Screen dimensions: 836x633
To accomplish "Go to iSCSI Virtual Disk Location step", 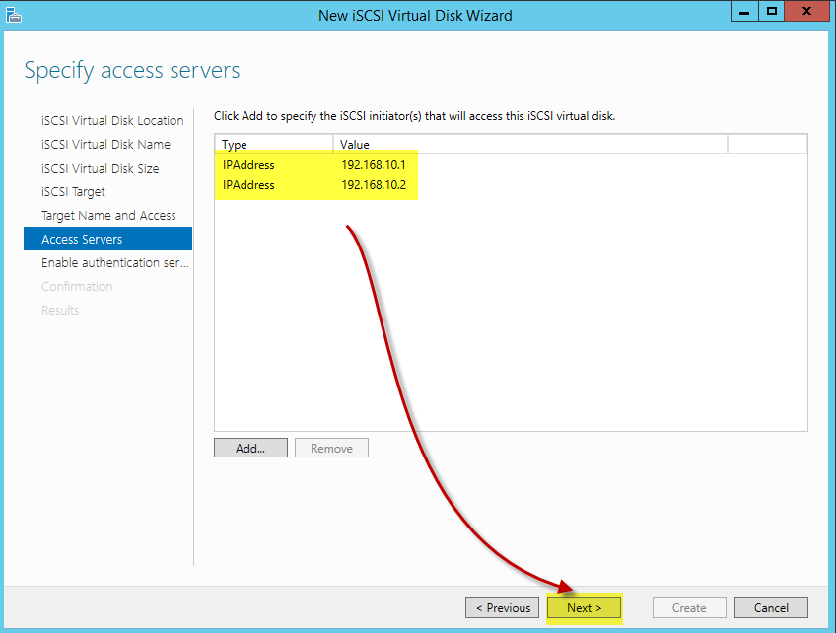I will pyautogui.click(x=112, y=121).
